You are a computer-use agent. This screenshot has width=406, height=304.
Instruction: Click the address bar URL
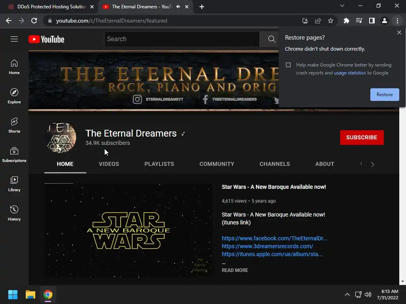[111, 21]
